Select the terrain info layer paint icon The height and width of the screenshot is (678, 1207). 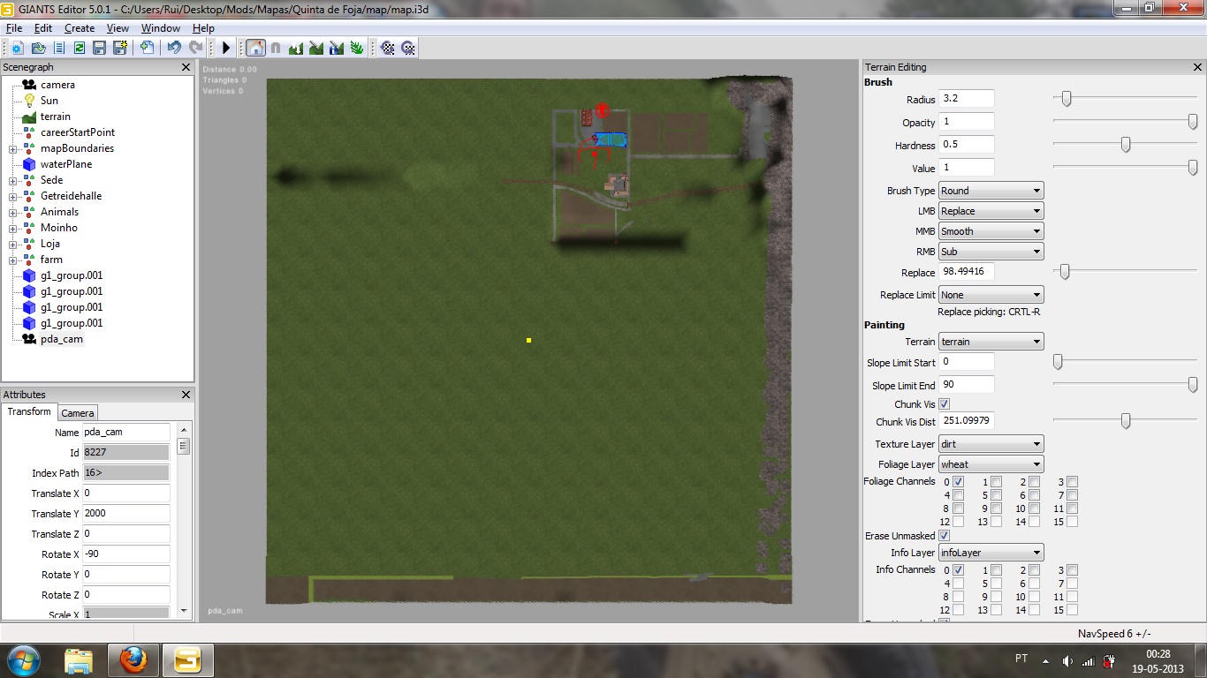point(337,48)
